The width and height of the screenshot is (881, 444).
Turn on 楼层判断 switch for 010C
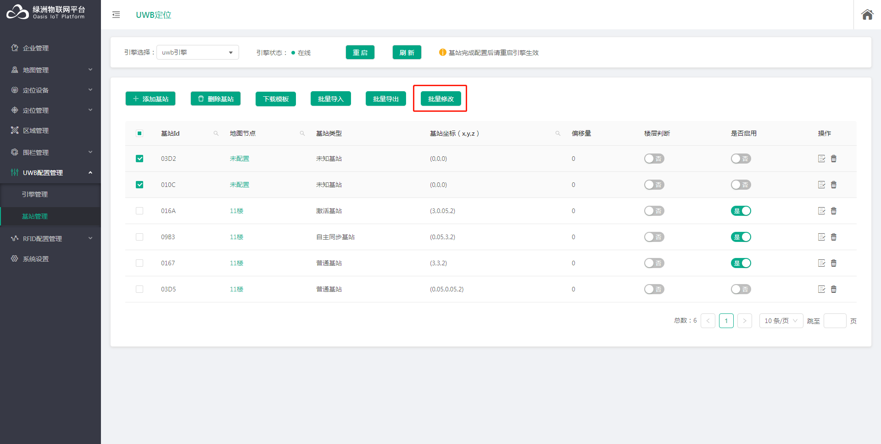654,185
